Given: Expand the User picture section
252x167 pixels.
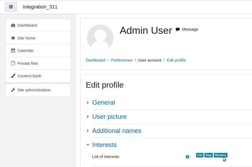Looking at the screenshot, I should [109, 117].
